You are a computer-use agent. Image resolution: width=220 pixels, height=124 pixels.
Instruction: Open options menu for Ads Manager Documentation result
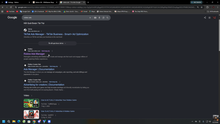point(60,66)
